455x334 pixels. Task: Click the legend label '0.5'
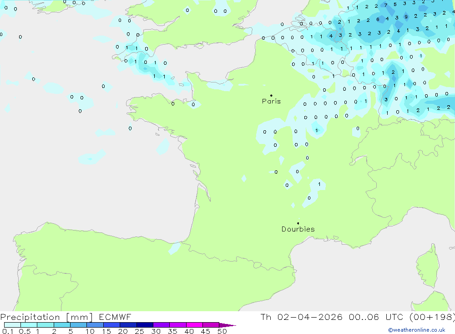tap(25, 331)
